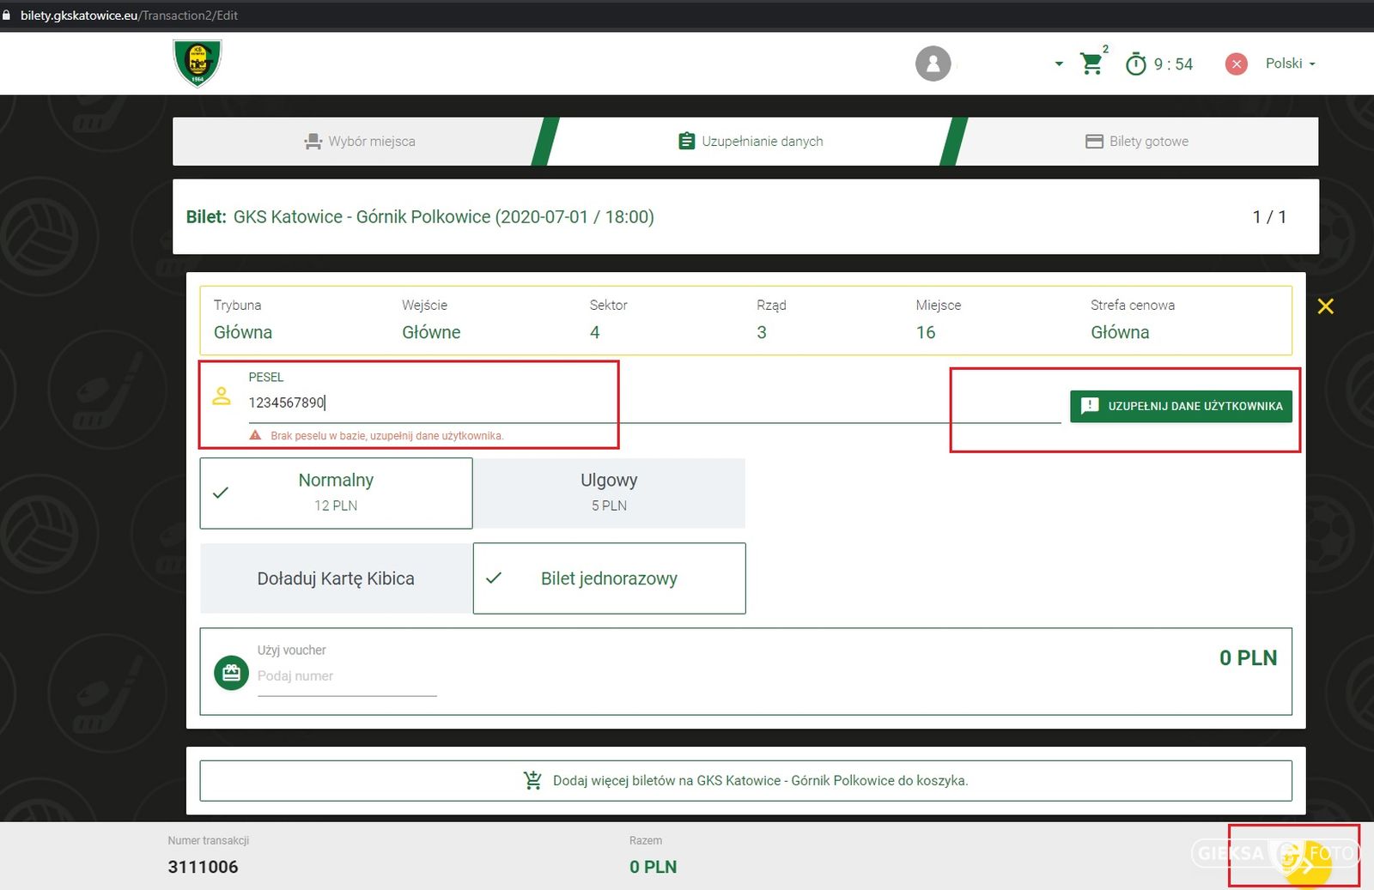
Task: Click the padlock secure site icon
Action: 7,15
